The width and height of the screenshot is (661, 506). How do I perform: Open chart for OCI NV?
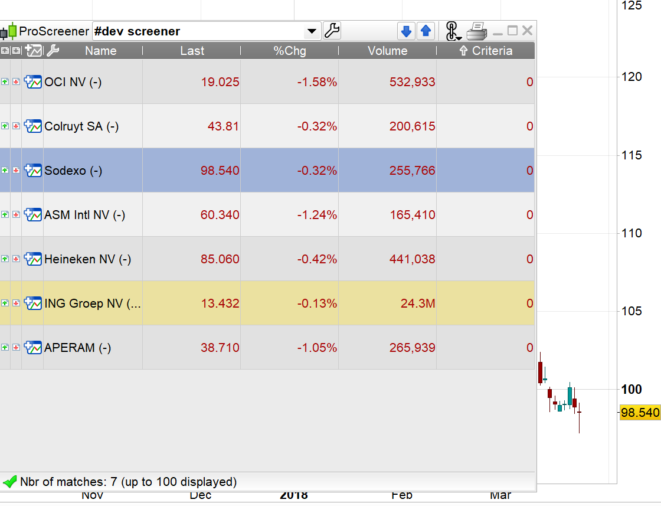(x=33, y=82)
